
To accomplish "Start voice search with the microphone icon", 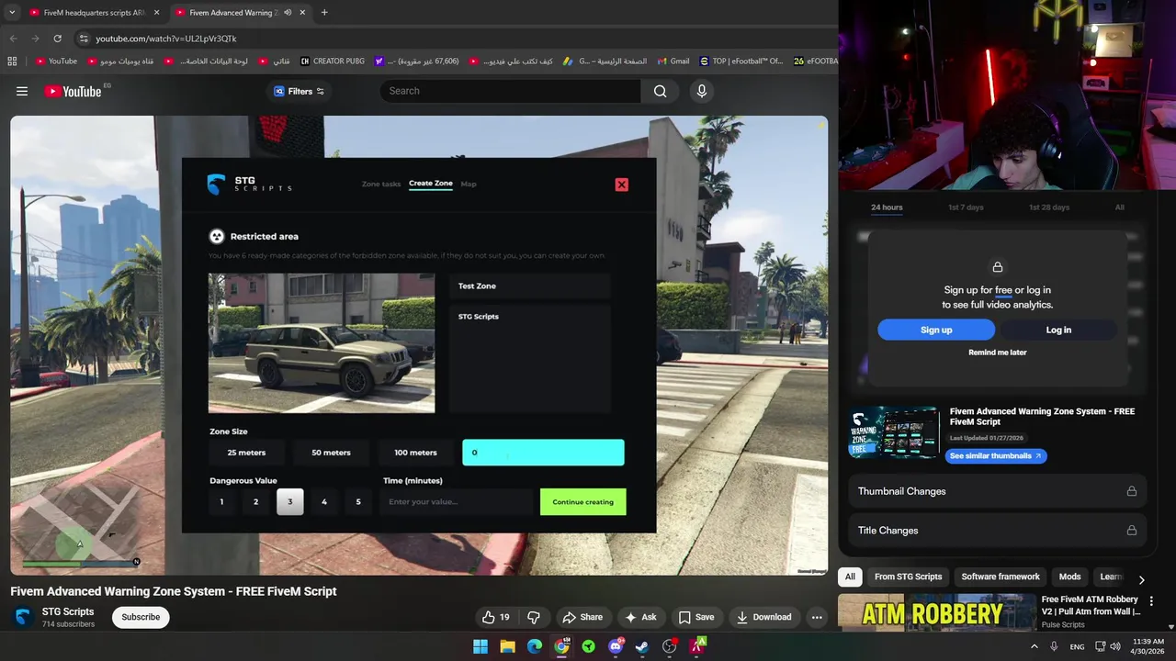I will (x=702, y=91).
